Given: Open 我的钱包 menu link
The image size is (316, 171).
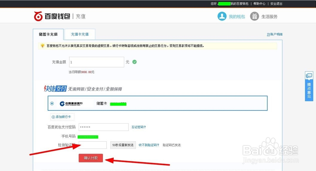Looking at the screenshot, I should point(237,17).
